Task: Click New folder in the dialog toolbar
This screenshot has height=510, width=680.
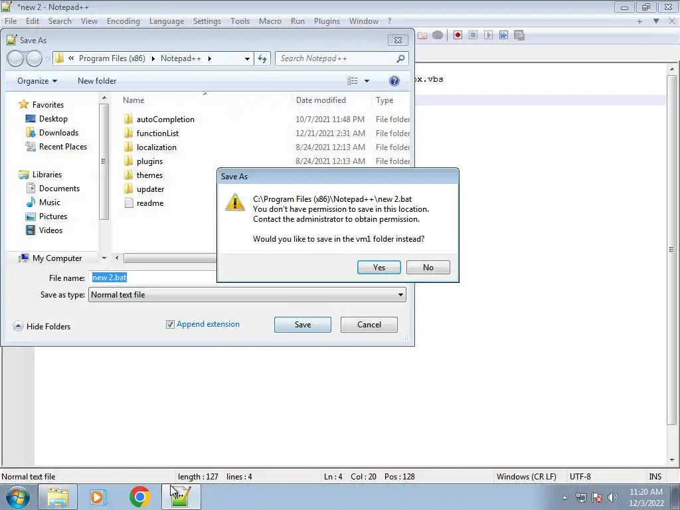Action: [x=97, y=81]
